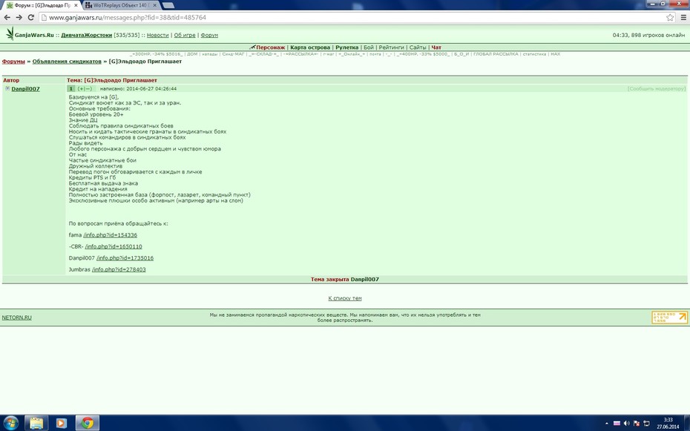The width and height of the screenshot is (690, 431).
Task: Open the Chrome menu (three lines icon)
Action: 683,18
